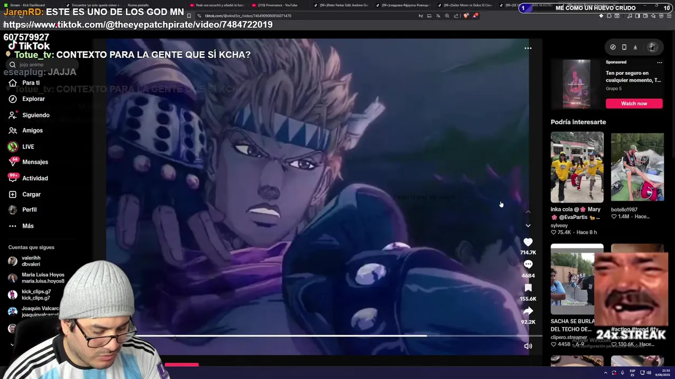Click the microphone tray icon
675x379 pixels.
[622, 373]
